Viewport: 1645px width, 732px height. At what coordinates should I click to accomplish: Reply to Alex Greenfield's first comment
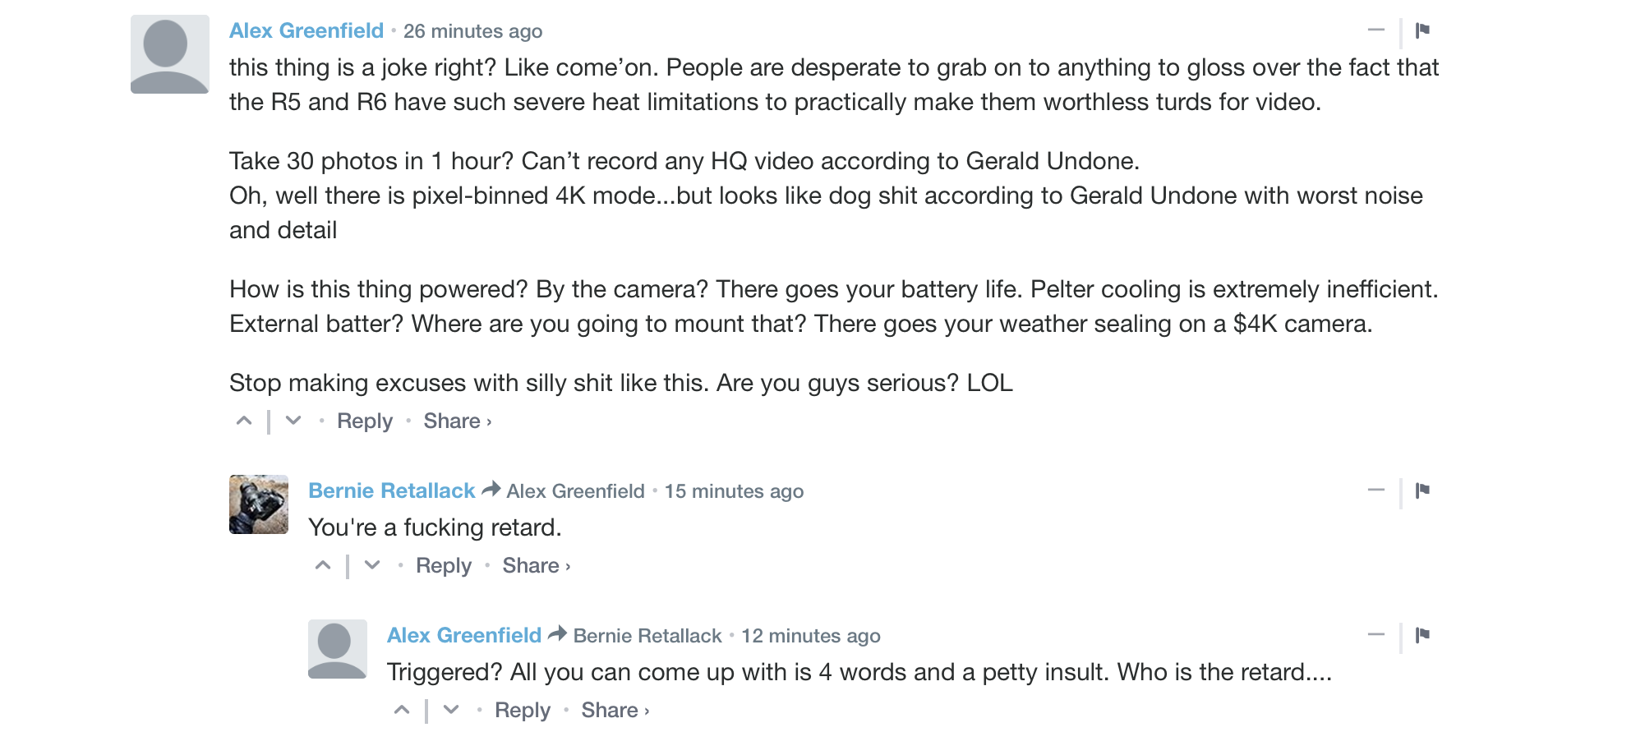[x=365, y=421]
